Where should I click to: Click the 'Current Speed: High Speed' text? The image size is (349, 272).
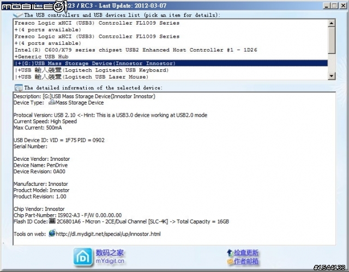(45, 122)
